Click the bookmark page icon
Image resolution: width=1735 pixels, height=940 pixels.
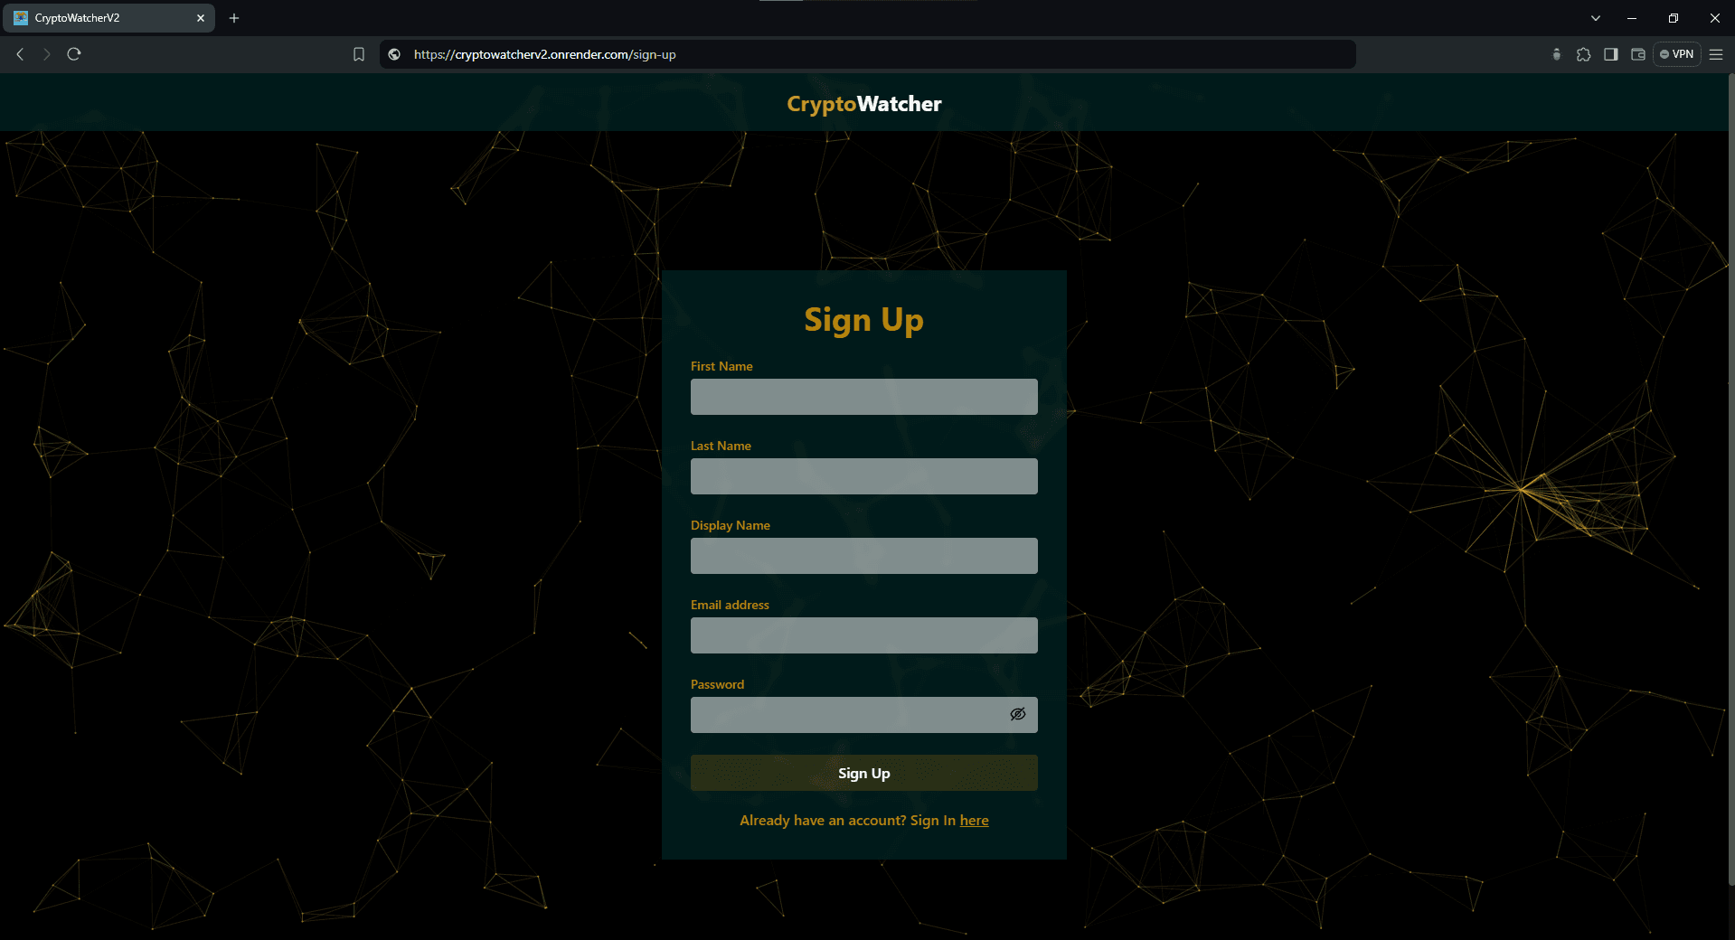click(x=359, y=54)
